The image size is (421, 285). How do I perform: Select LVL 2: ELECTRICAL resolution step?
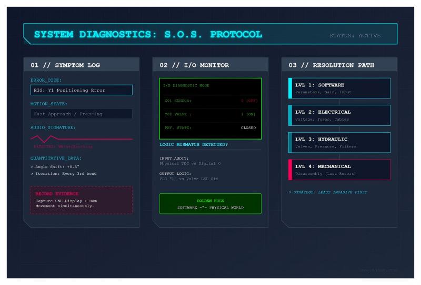coord(339,115)
